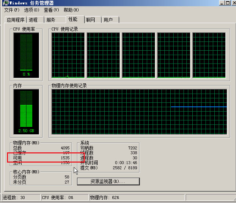236x203 pixels.
Task: Open the 查看(V) menu
Action: click(51, 10)
